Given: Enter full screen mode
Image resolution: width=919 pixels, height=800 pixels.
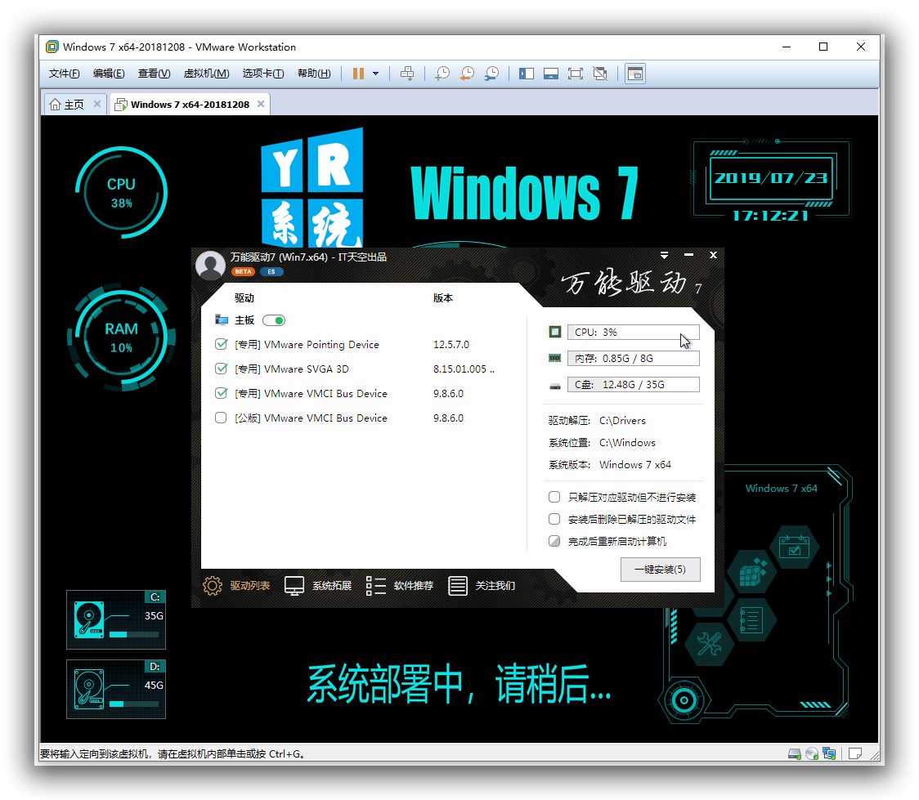Looking at the screenshot, I should (x=576, y=74).
